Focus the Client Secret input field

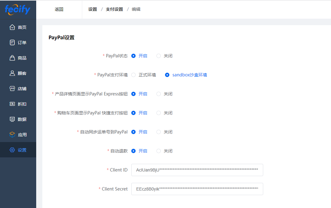point(197,189)
